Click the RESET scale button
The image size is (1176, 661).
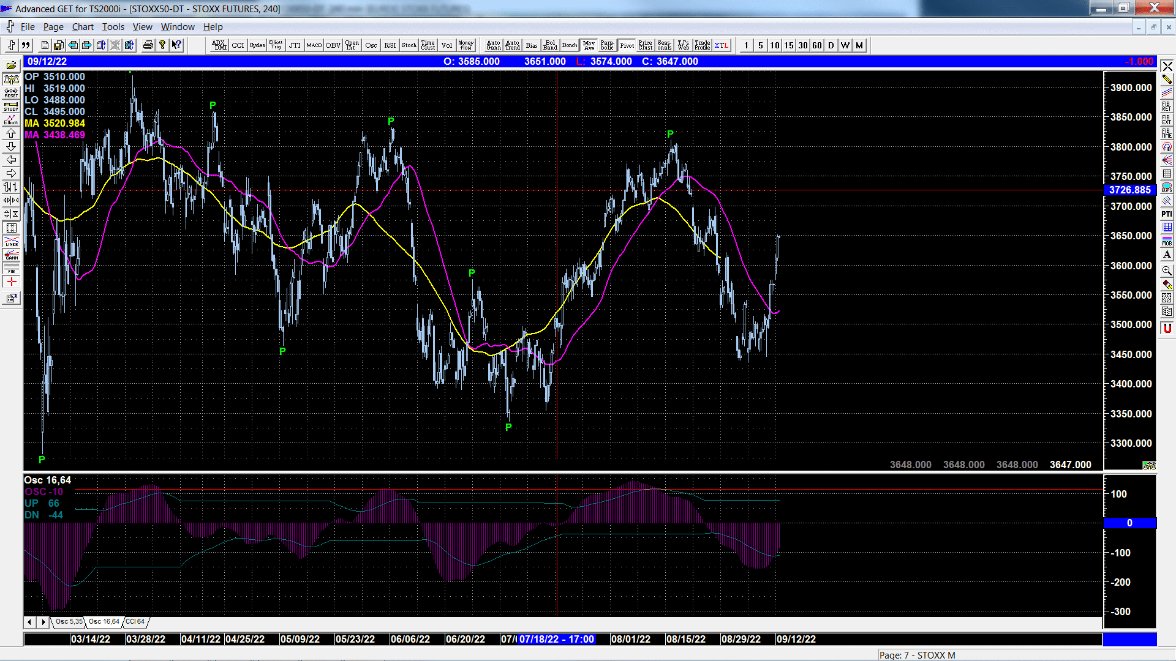(x=11, y=92)
